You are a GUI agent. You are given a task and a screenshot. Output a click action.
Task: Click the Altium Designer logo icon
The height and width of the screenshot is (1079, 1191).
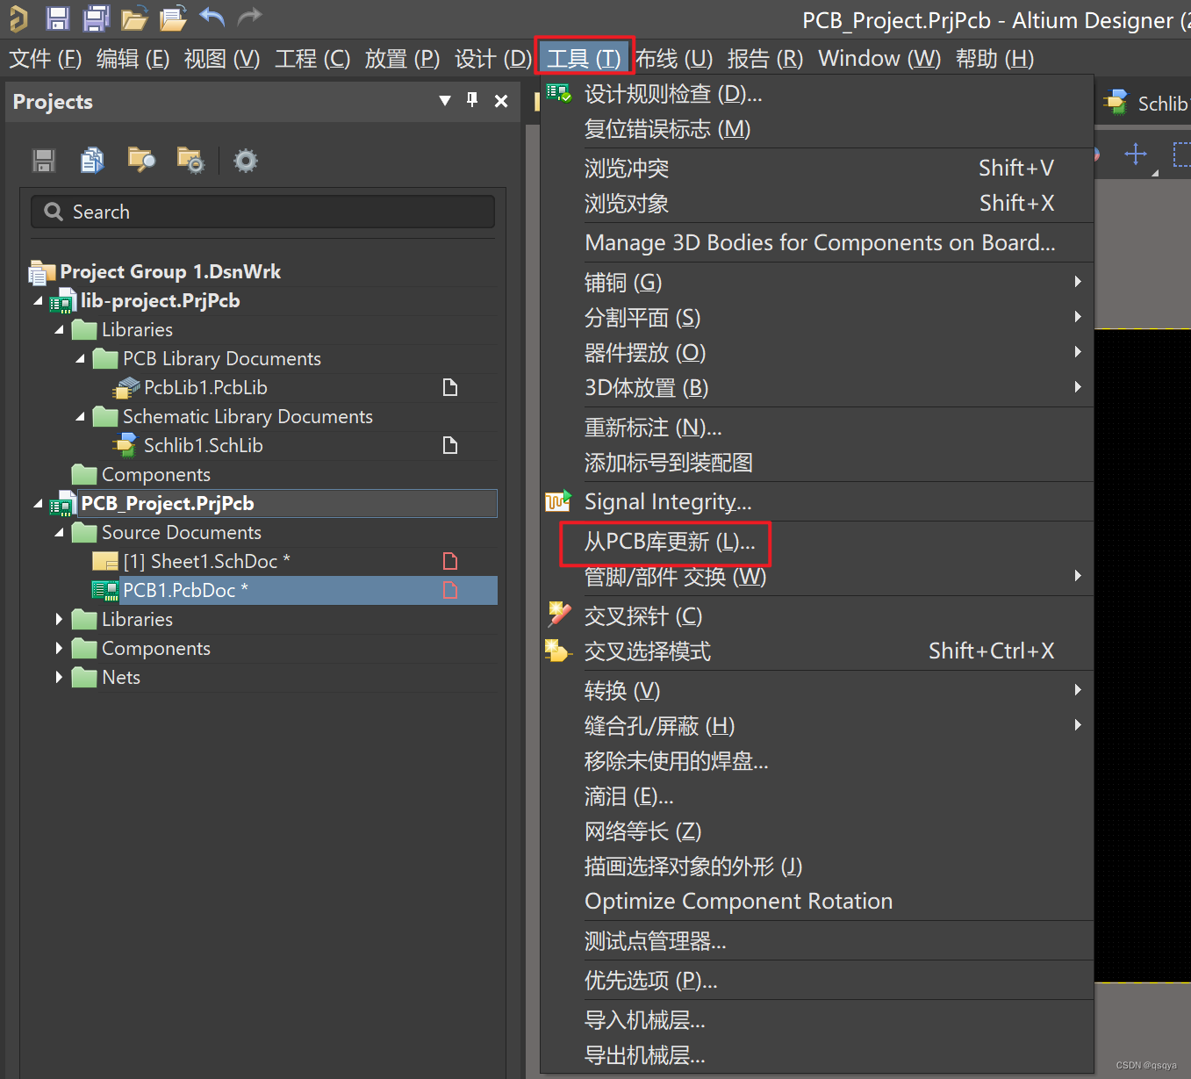pos(18,18)
